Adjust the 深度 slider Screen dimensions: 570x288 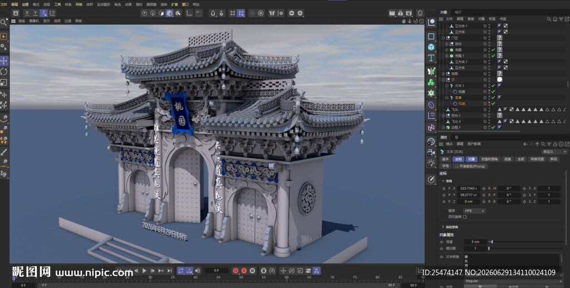pos(525,242)
